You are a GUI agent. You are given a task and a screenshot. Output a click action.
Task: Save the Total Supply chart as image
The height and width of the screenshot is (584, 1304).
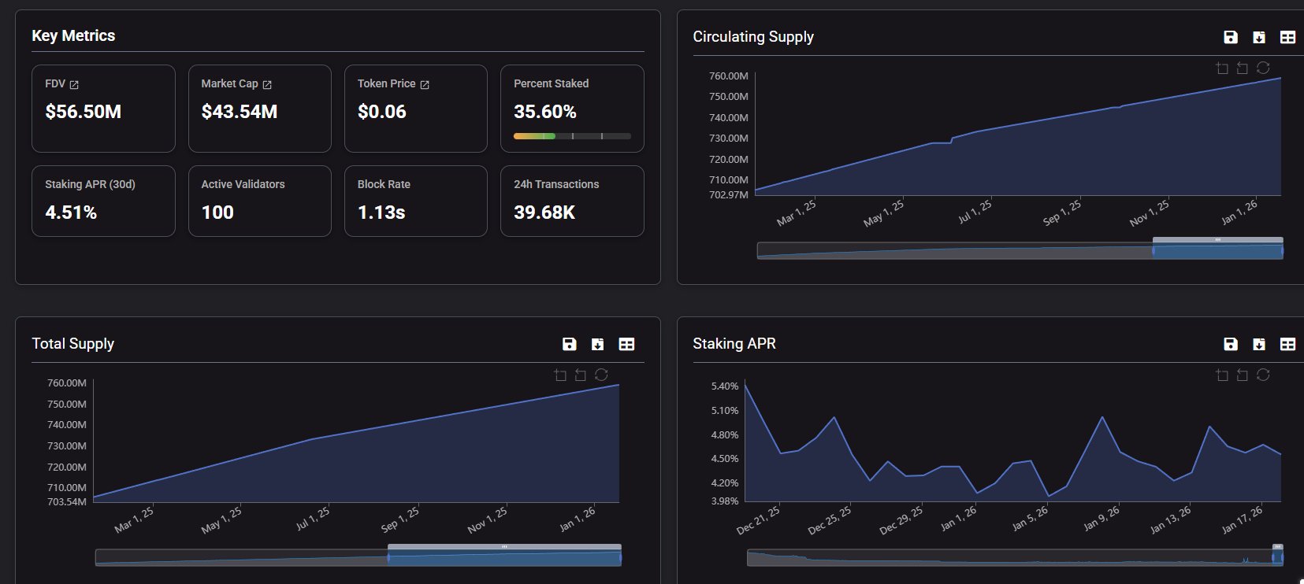[x=570, y=344]
